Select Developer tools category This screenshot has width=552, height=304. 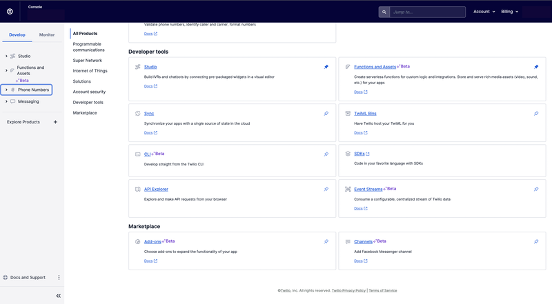[88, 103]
